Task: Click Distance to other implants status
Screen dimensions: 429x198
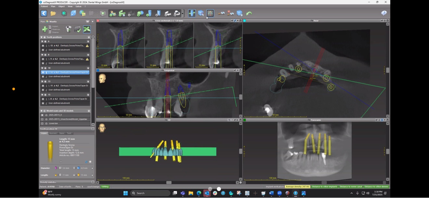Action: (324, 187)
